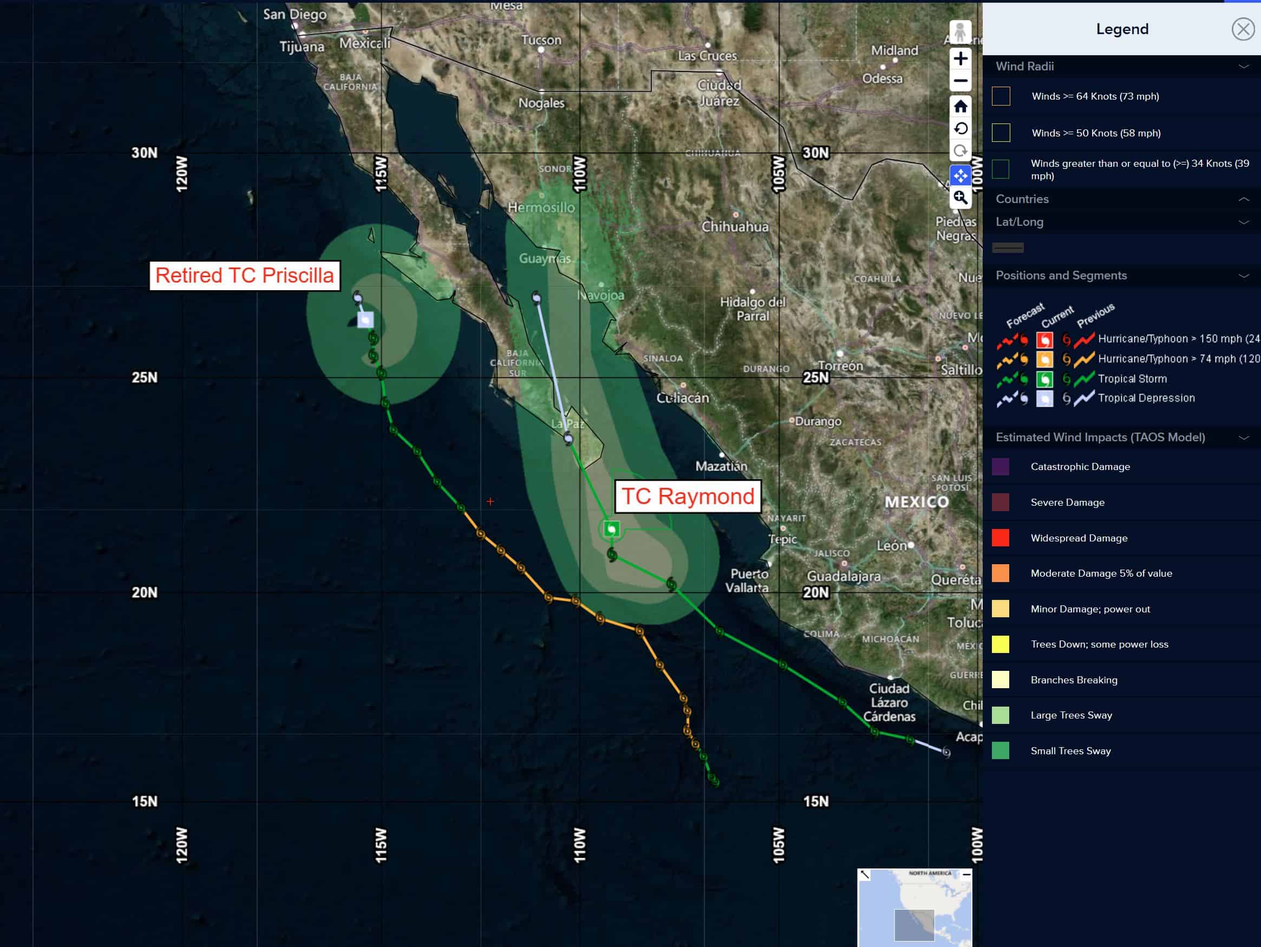Zoom in with the plus button
1261x947 pixels.
(x=960, y=58)
